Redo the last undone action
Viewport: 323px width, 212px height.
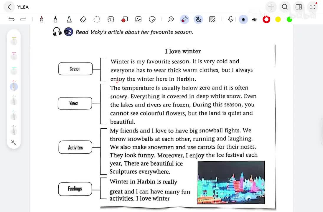click(x=23, y=19)
